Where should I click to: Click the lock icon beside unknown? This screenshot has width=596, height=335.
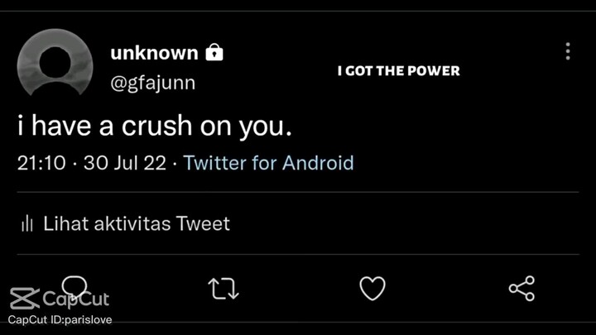click(214, 53)
